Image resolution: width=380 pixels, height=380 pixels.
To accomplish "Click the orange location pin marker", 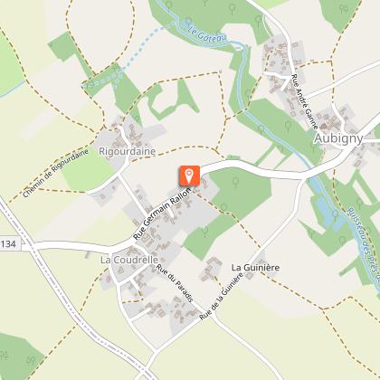I will click(189, 176).
